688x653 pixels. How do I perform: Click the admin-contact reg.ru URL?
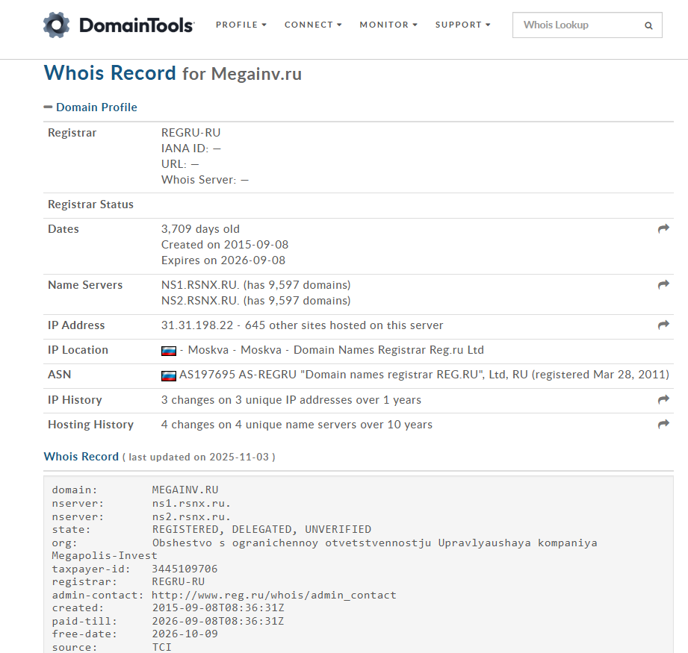273,596
